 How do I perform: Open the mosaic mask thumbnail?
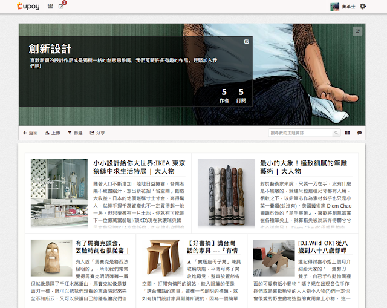click(51, 258)
